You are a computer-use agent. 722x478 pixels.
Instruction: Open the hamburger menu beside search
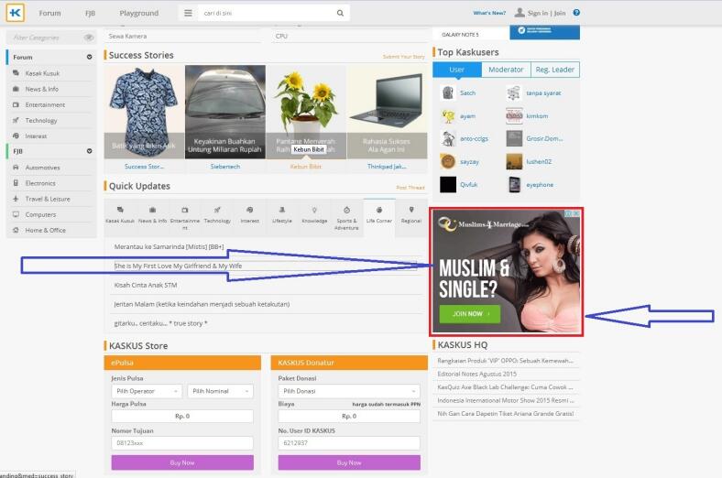tap(188, 13)
